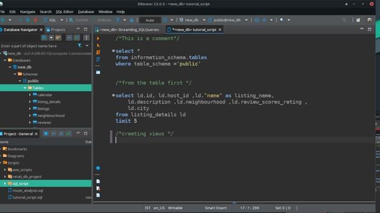Select the listings table
Viewport: 380px width, 213px height.
tap(43, 109)
